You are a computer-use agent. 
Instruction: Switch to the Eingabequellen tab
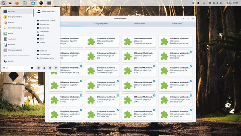pos(101,23)
